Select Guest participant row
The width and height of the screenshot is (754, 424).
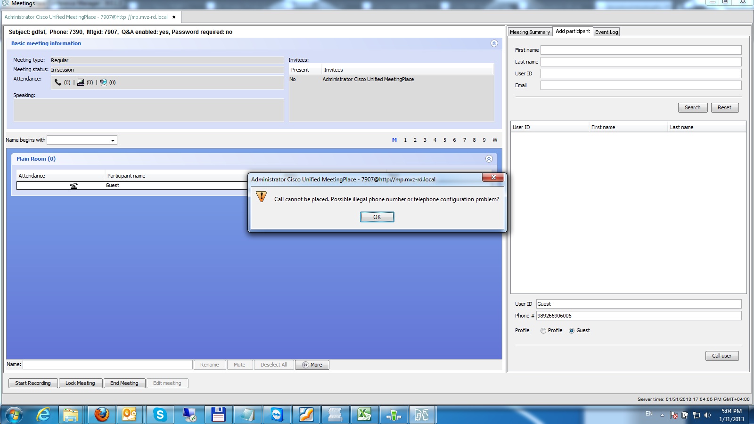132,186
